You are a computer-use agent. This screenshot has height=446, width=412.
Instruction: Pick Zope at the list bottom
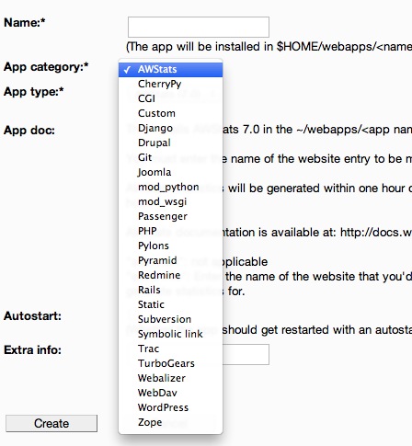(x=170, y=422)
